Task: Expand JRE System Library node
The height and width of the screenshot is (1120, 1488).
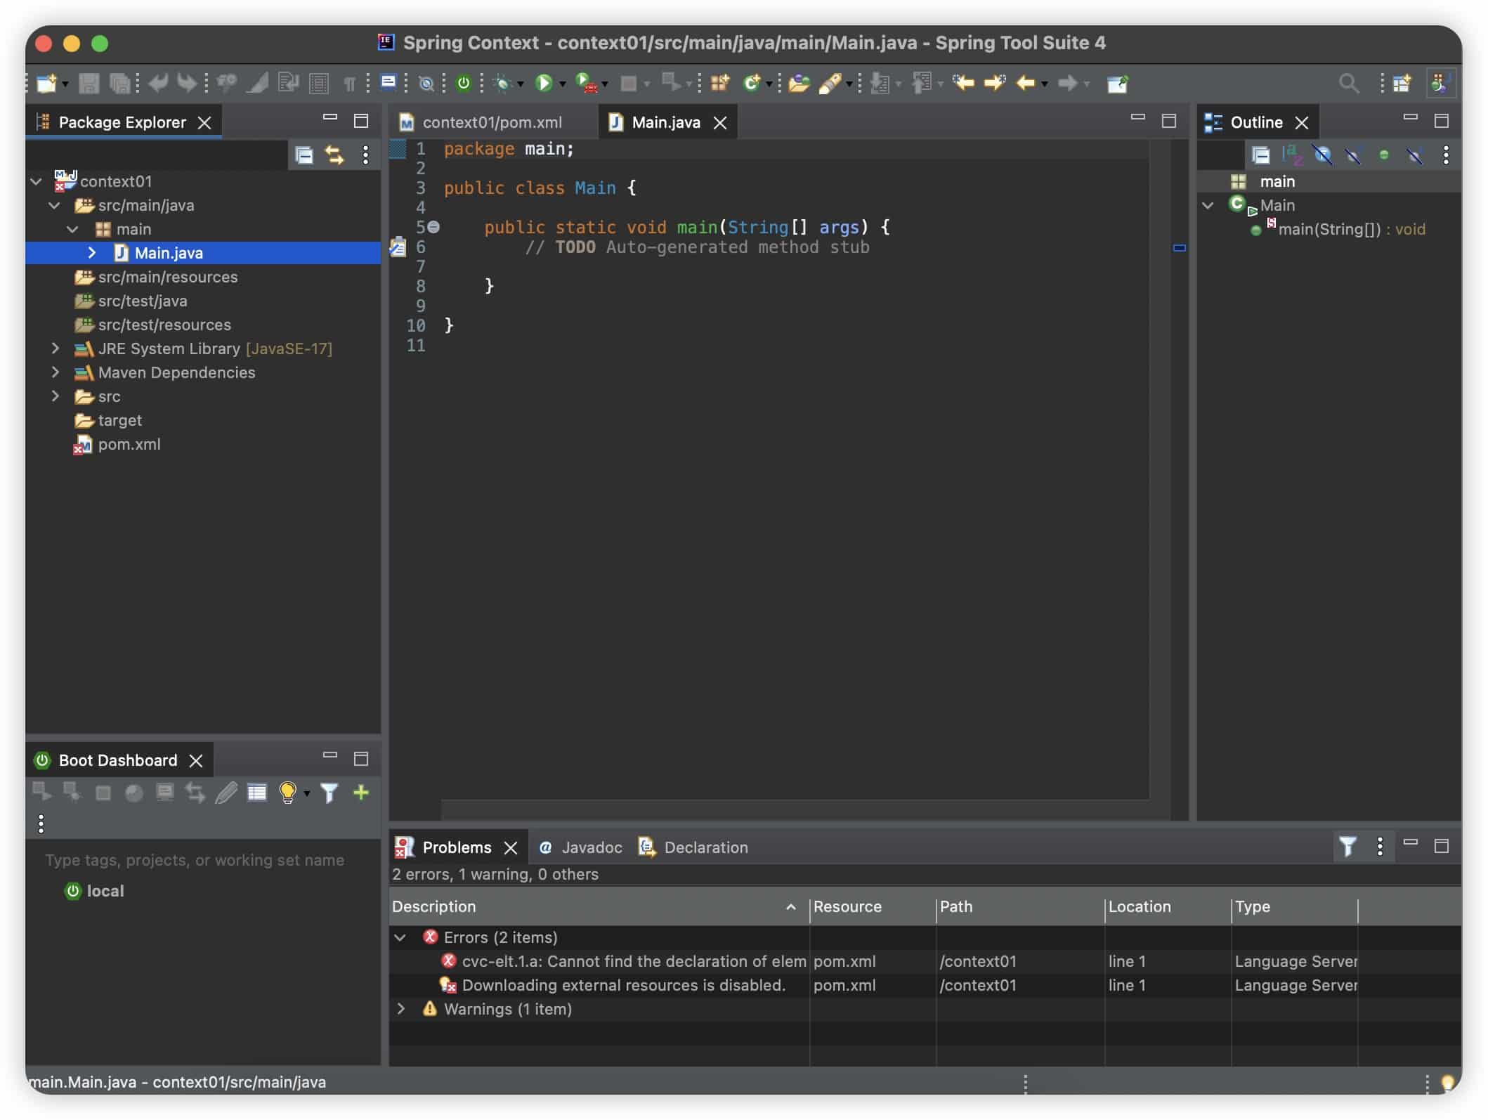Action: [55, 349]
